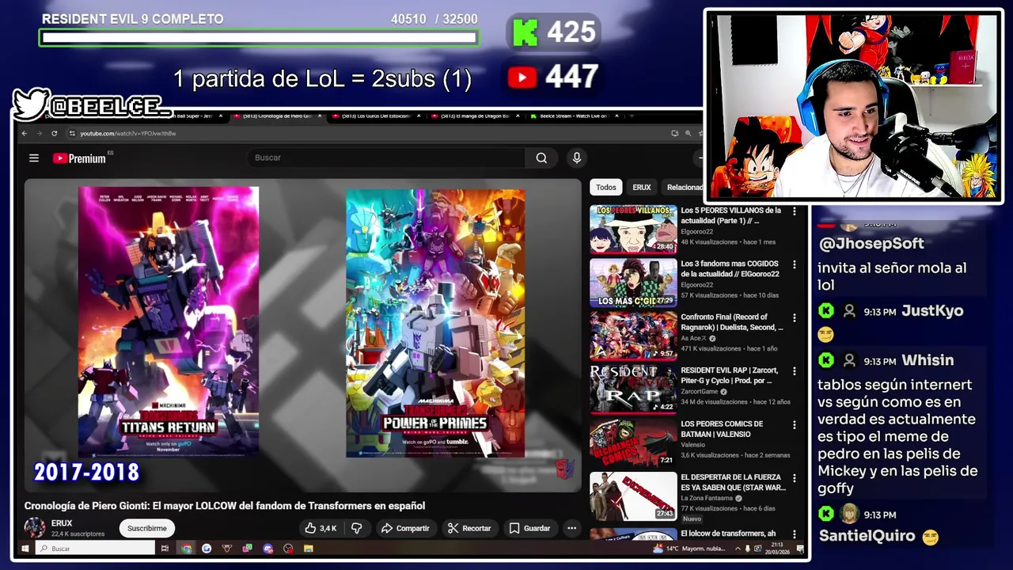Open the YouTube hamburger guide menu
1013x570 pixels.
[34, 158]
